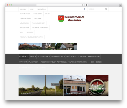Open HÉSZ in the top white menu

(x=22, y=32)
